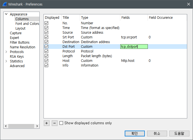Click the Number type cell
193x140 pixels.
tap(87, 23)
